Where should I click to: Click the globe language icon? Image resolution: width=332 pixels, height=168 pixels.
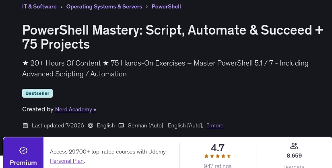[91, 125]
